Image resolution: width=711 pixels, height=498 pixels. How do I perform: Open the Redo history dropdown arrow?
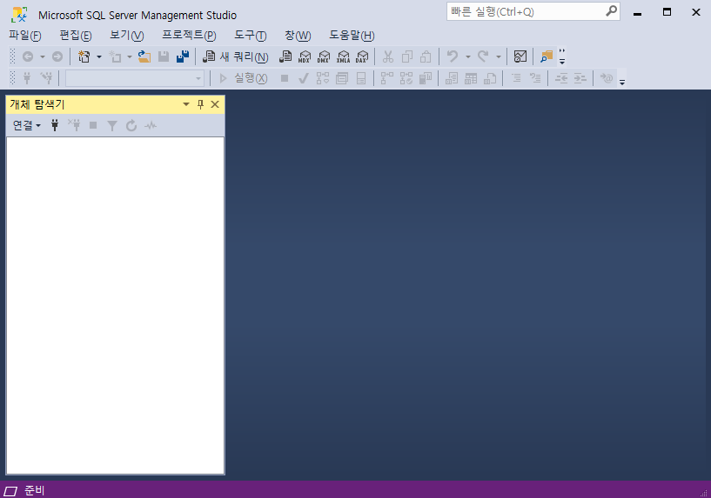point(499,56)
